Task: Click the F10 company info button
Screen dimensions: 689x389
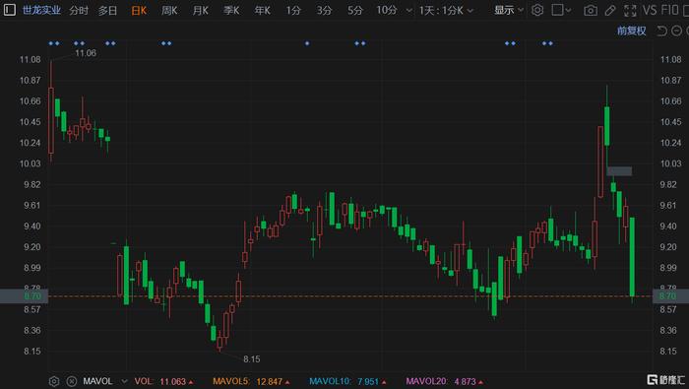Action: point(669,10)
